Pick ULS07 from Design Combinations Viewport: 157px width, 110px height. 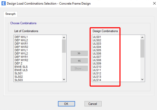[x=97, y=57]
